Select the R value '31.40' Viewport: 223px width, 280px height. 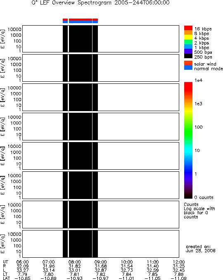pos(153,266)
